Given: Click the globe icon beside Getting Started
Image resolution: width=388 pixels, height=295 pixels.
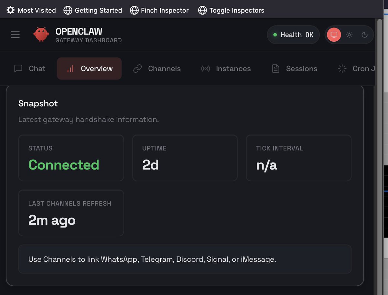Looking at the screenshot, I should point(68,10).
